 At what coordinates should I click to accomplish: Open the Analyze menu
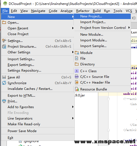pos(67,11)
